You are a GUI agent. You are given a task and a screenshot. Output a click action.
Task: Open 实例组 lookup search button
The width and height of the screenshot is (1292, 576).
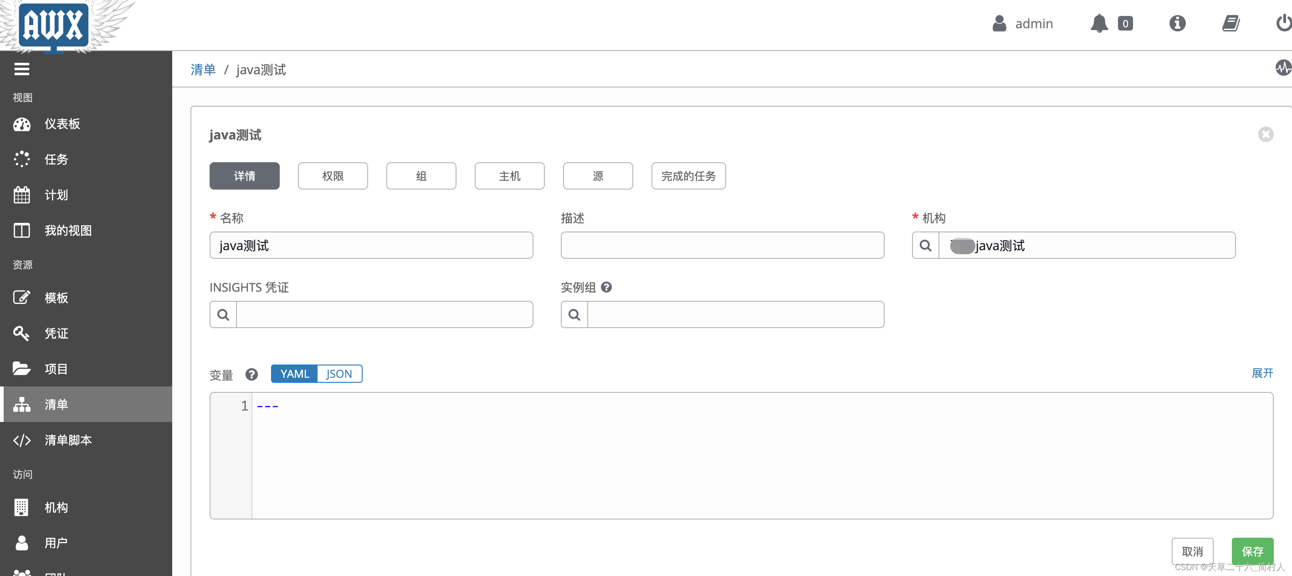(x=574, y=314)
